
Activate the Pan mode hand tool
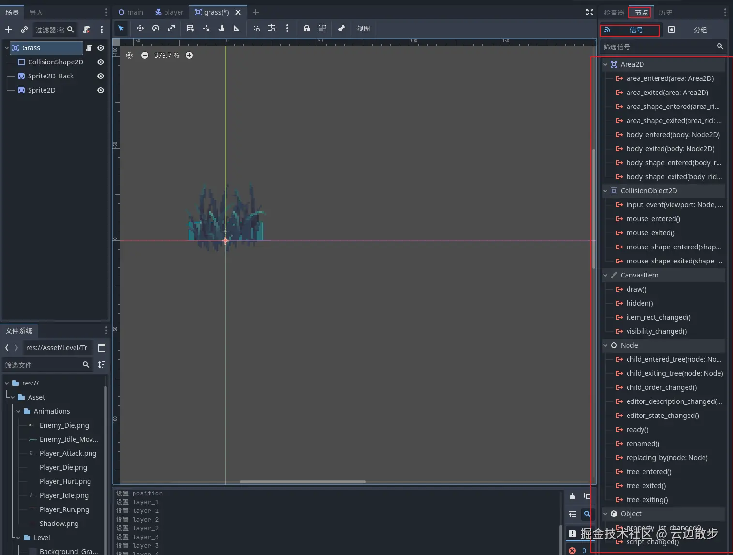pyautogui.click(x=222, y=29)
